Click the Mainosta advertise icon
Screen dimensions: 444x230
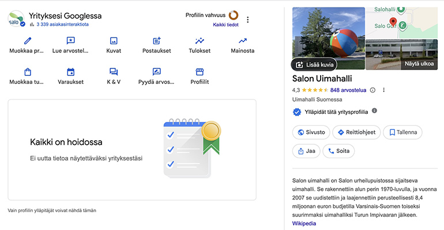[x=243, y=41]
